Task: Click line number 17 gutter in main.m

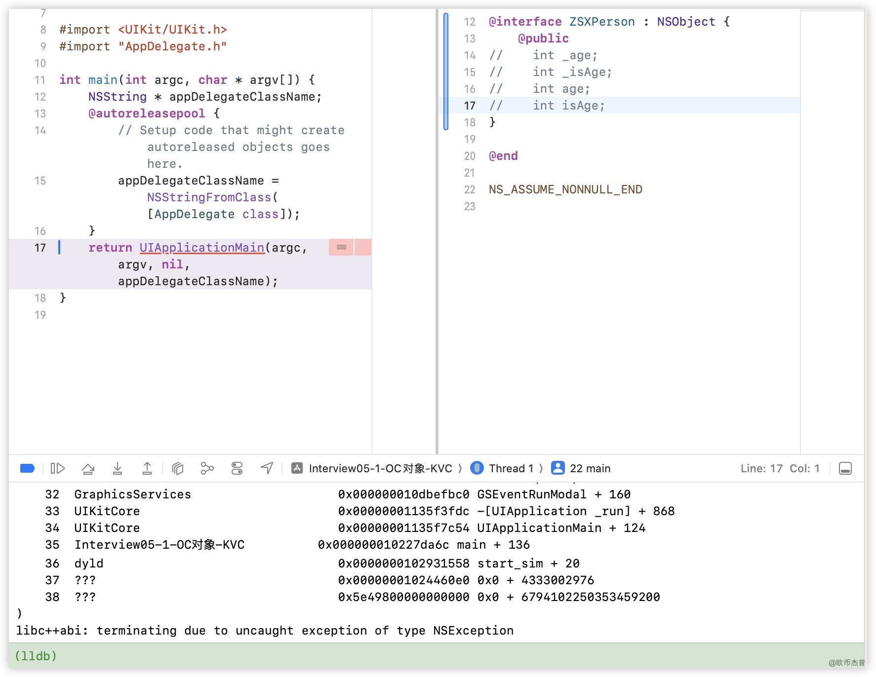Action: tap(40, 248)
